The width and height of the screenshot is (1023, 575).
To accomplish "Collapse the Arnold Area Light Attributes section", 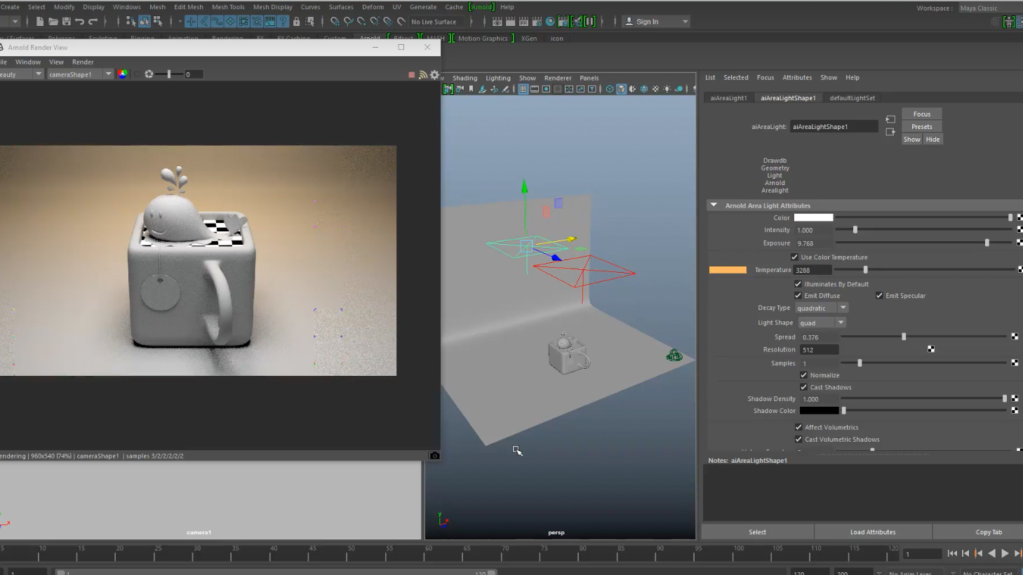I will point(714,205).
